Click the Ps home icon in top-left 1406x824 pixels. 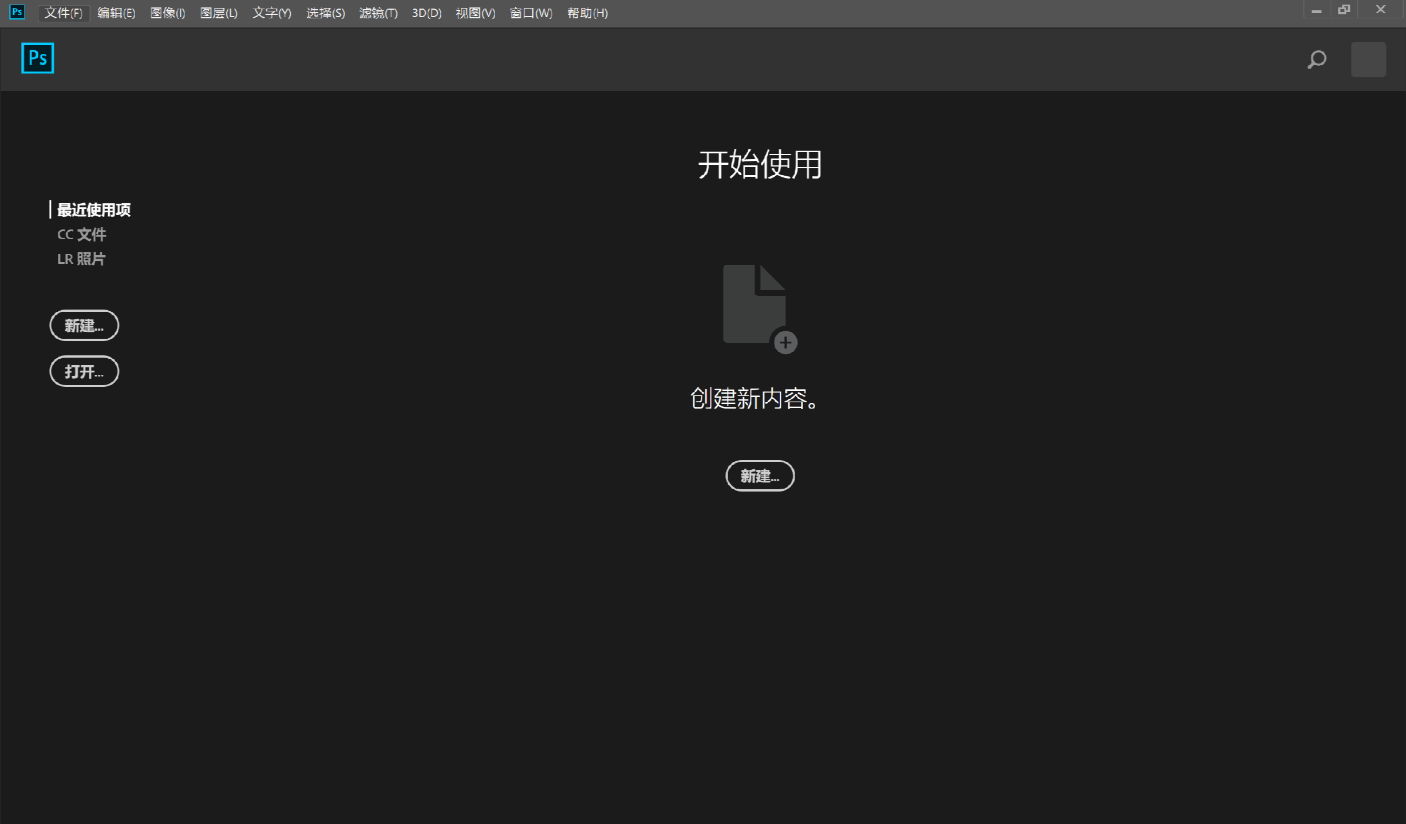[37, 58]
